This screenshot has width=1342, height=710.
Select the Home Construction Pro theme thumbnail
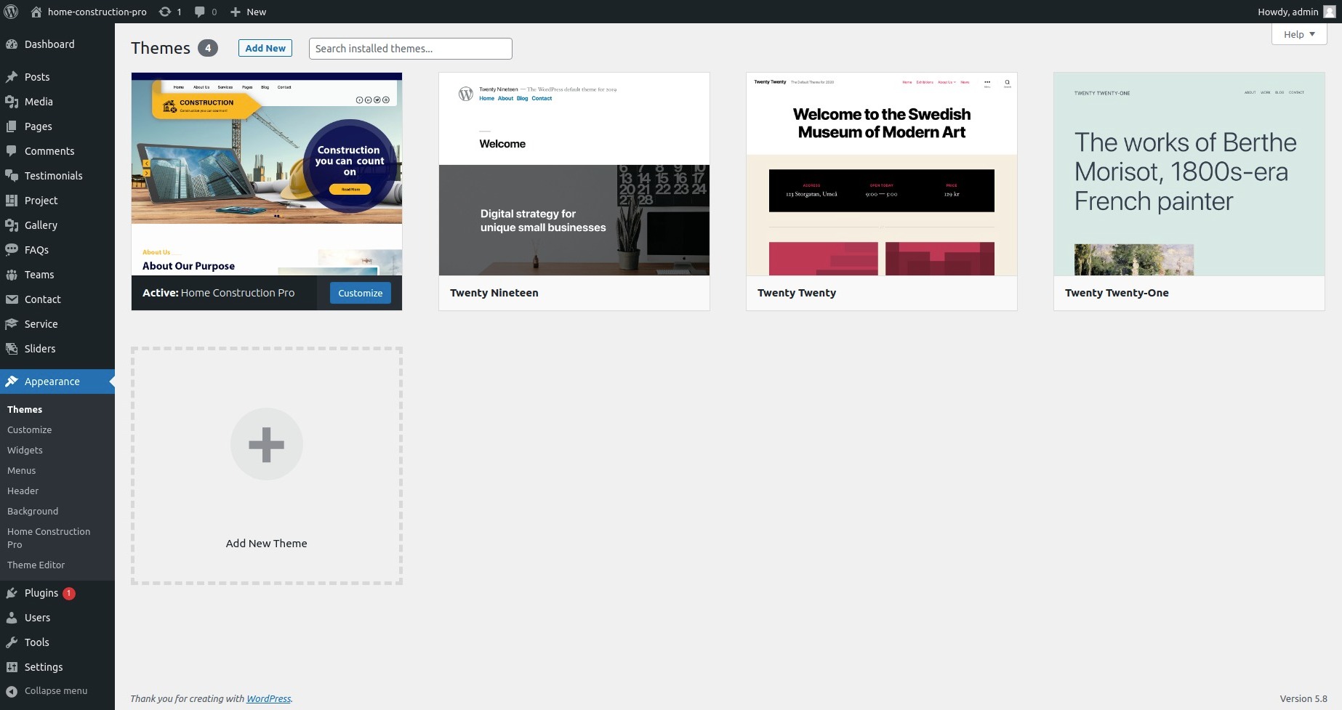coord(267,174)
